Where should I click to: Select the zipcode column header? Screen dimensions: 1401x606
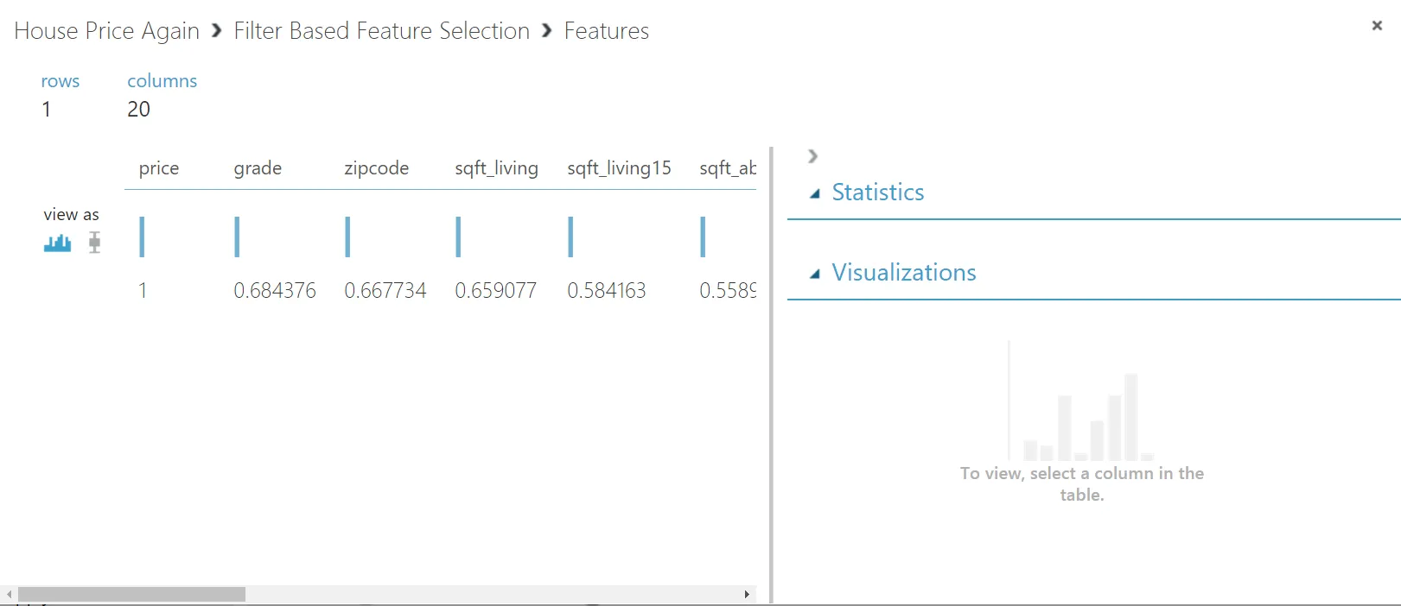point(377,168)
